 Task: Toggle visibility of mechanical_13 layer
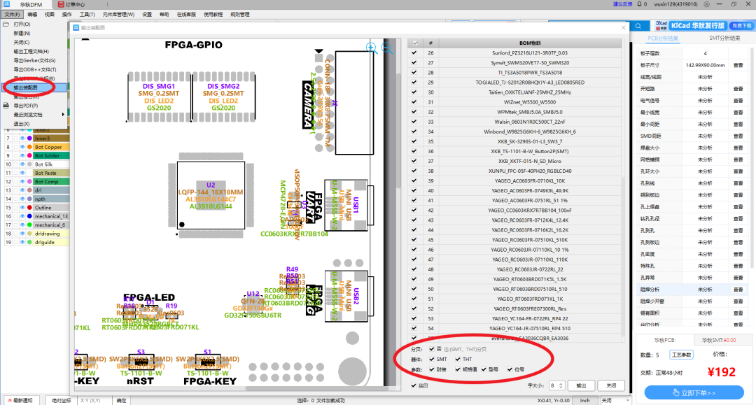[22, 216]
